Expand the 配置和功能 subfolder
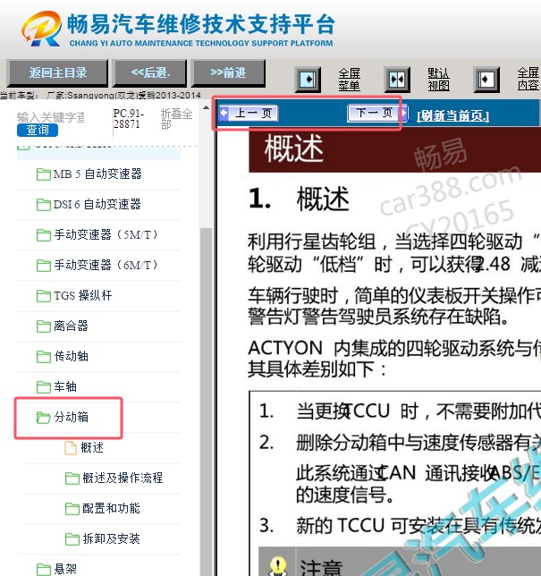This screenshot has height=576, width=541. coord(111,508)
